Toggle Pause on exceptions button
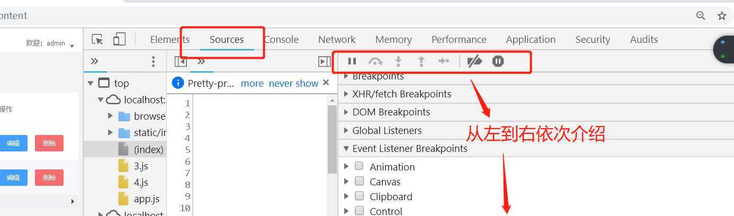 [498, 61]
